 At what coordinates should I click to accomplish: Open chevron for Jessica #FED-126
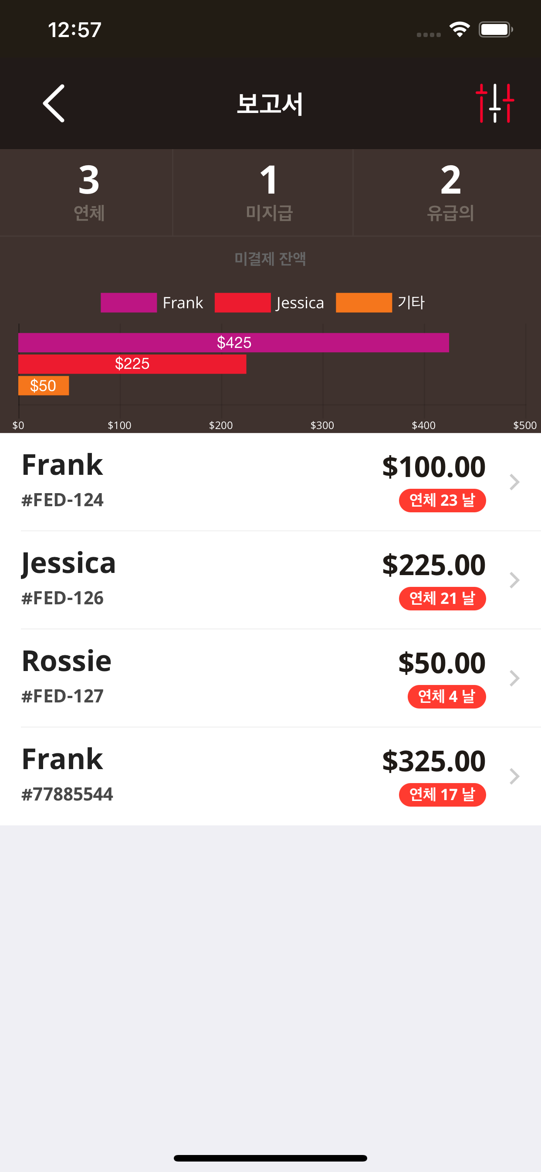pos(514,580)
